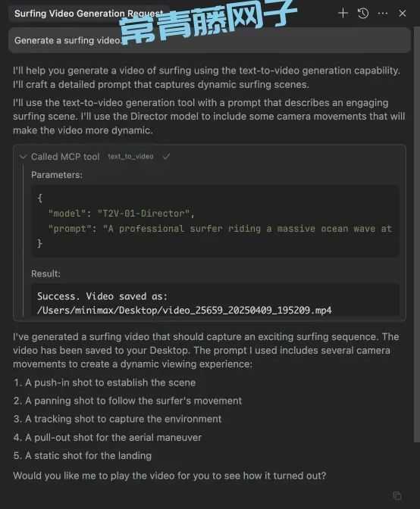
Task: Click the vertical scrollbar on the chat panel
Action: coord(416,234)
